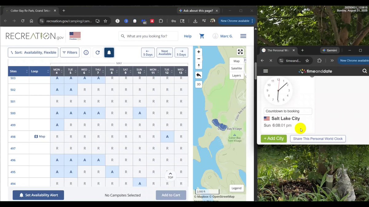369x207 pixels.
Task: Go back in timeanddate window
Action: [262, 61]
